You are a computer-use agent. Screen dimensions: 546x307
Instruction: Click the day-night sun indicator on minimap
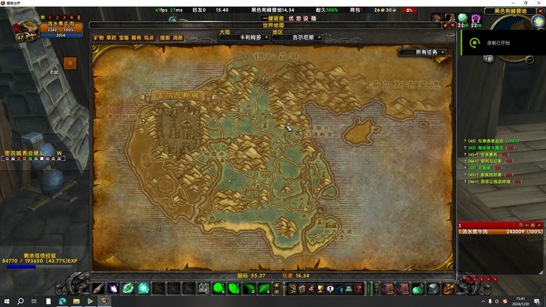tap(538, 22)
